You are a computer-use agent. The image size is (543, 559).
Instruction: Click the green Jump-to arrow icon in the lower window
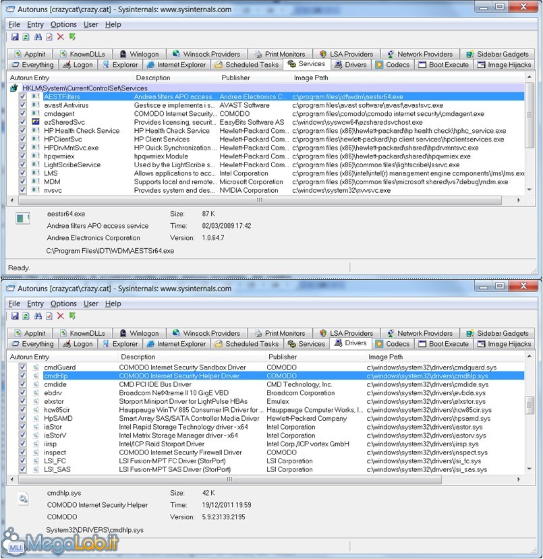click(x=72, y=316)
